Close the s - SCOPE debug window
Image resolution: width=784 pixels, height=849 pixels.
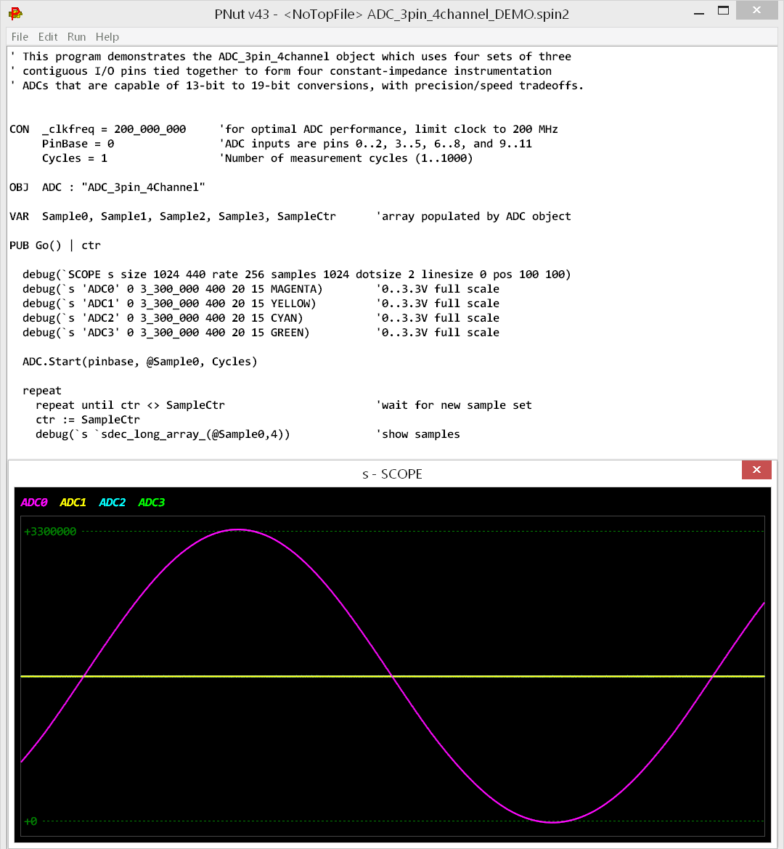click(x=756, y=470)
